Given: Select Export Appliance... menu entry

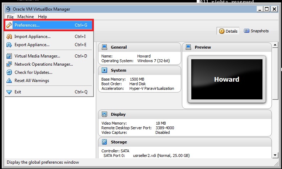Looking at the screenshot, I should (x=49, y=45).
